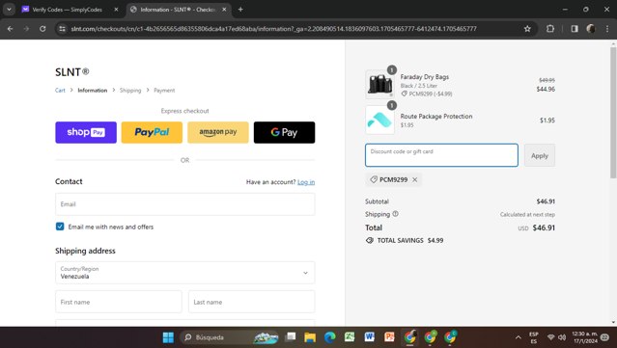Check out with PayPal
The width and height of the screenshot is (617, 348).
(152, 132)
